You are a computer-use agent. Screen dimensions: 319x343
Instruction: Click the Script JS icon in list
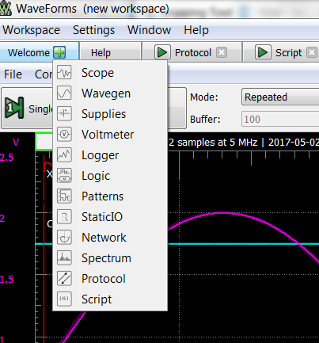click(x=64, y=299)
